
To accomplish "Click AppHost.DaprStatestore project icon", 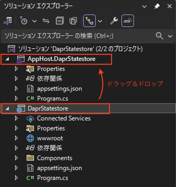I will point(21,59).
